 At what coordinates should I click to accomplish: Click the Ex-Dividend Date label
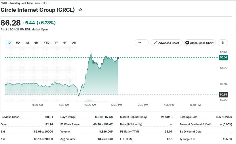pyautogui.click(x=191, y=132)
